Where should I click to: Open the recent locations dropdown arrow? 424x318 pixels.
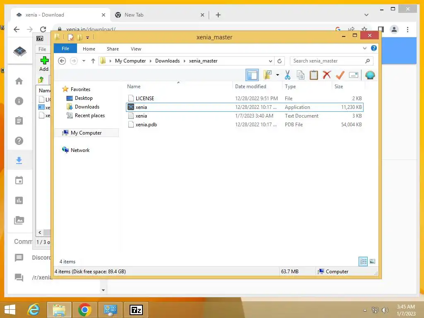84,61
